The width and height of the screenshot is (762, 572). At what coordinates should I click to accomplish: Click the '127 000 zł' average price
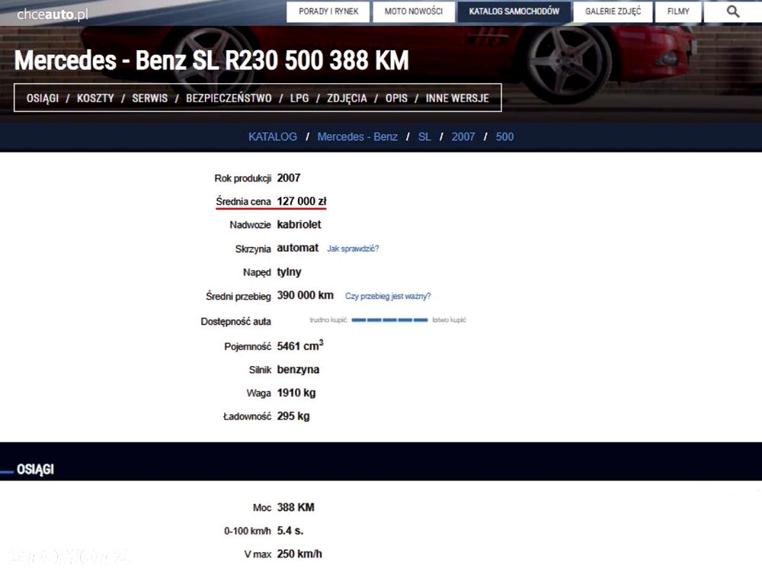pos(302,201)
